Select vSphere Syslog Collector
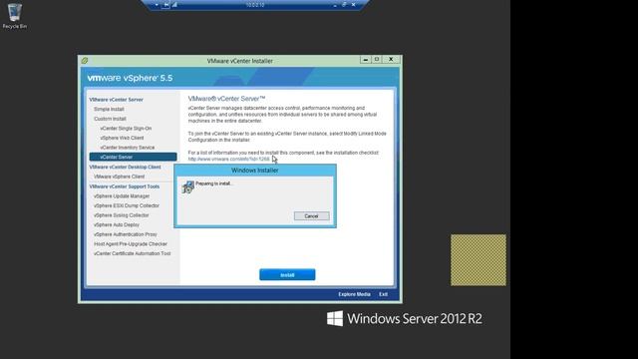 122,215
